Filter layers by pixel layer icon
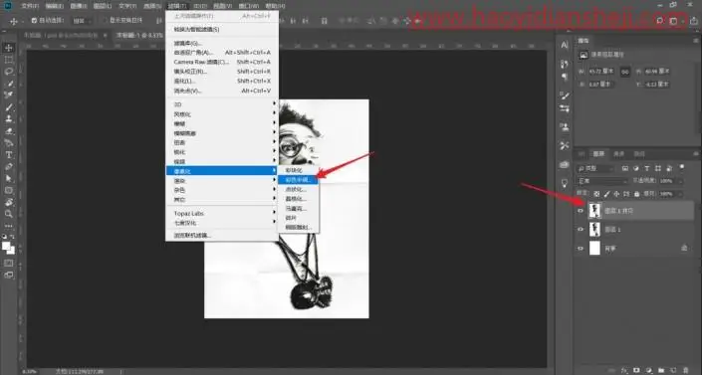This screenshot has height=375, width=702. [625, 168]
